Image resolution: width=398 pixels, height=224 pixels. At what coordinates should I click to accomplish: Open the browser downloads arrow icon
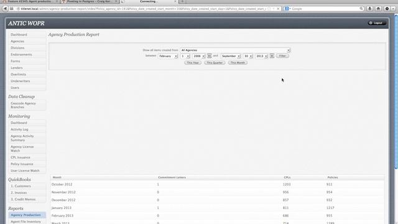(370, 9)
